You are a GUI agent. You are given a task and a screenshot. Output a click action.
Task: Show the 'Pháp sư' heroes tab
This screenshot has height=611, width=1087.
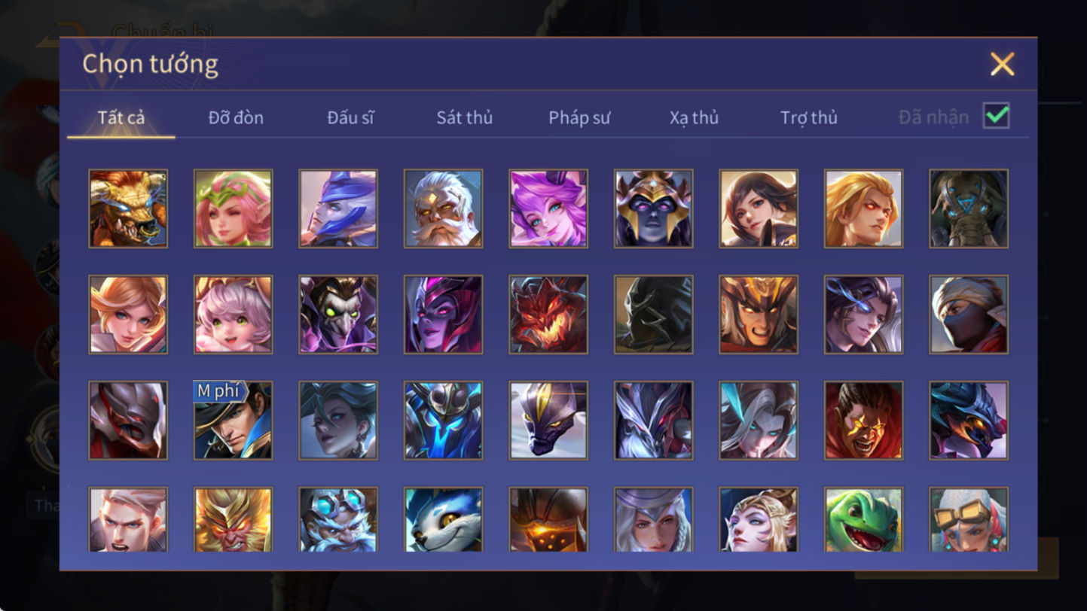pos(579,117)
